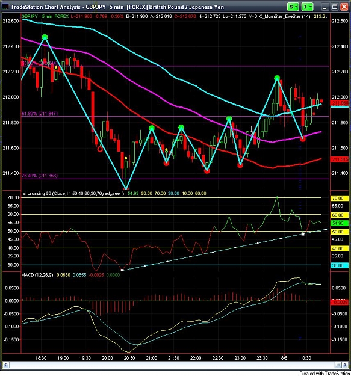The height and width of the screenshot is (376, 351).
Task: Click the cyan 30.00 RSI level tag
Action: (x=340, y=265)
